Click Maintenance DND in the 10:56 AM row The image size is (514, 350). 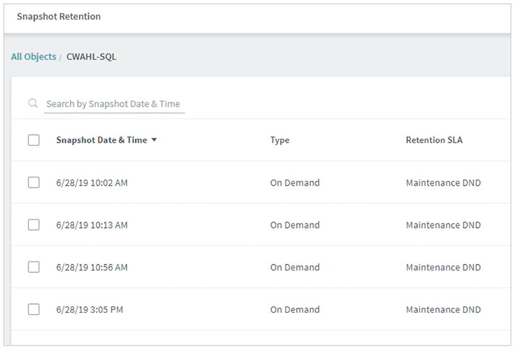pos(443,267)
